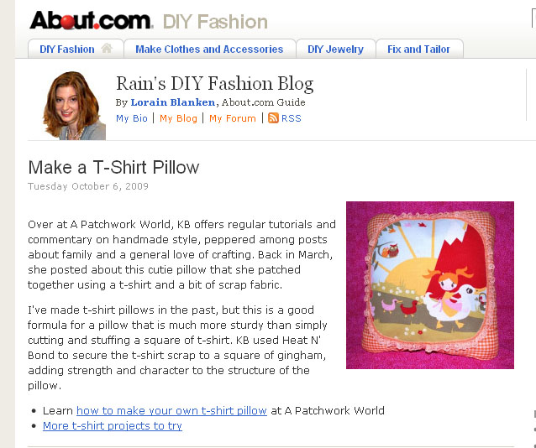This screenshot has height=448, width=536.
Task: Open the My Blog link
Action: [x=178, y=118]
